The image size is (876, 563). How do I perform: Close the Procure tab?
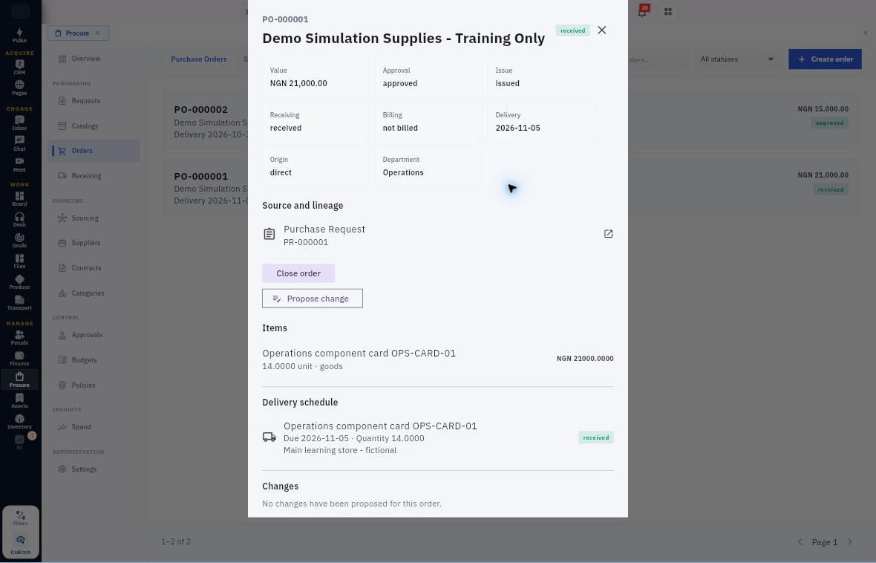click(97, 33)
